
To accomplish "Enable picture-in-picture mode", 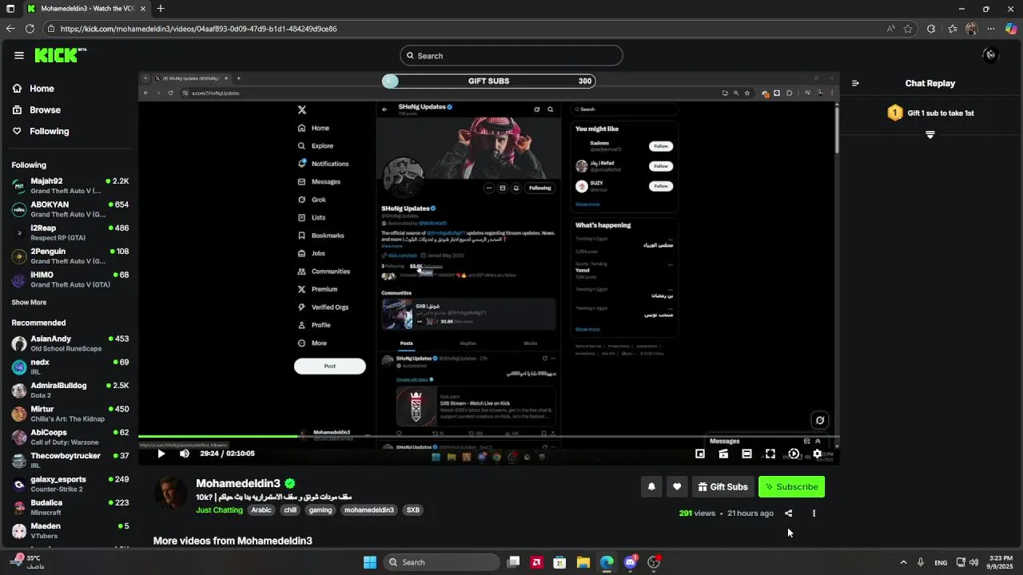I will click(700, 454).
